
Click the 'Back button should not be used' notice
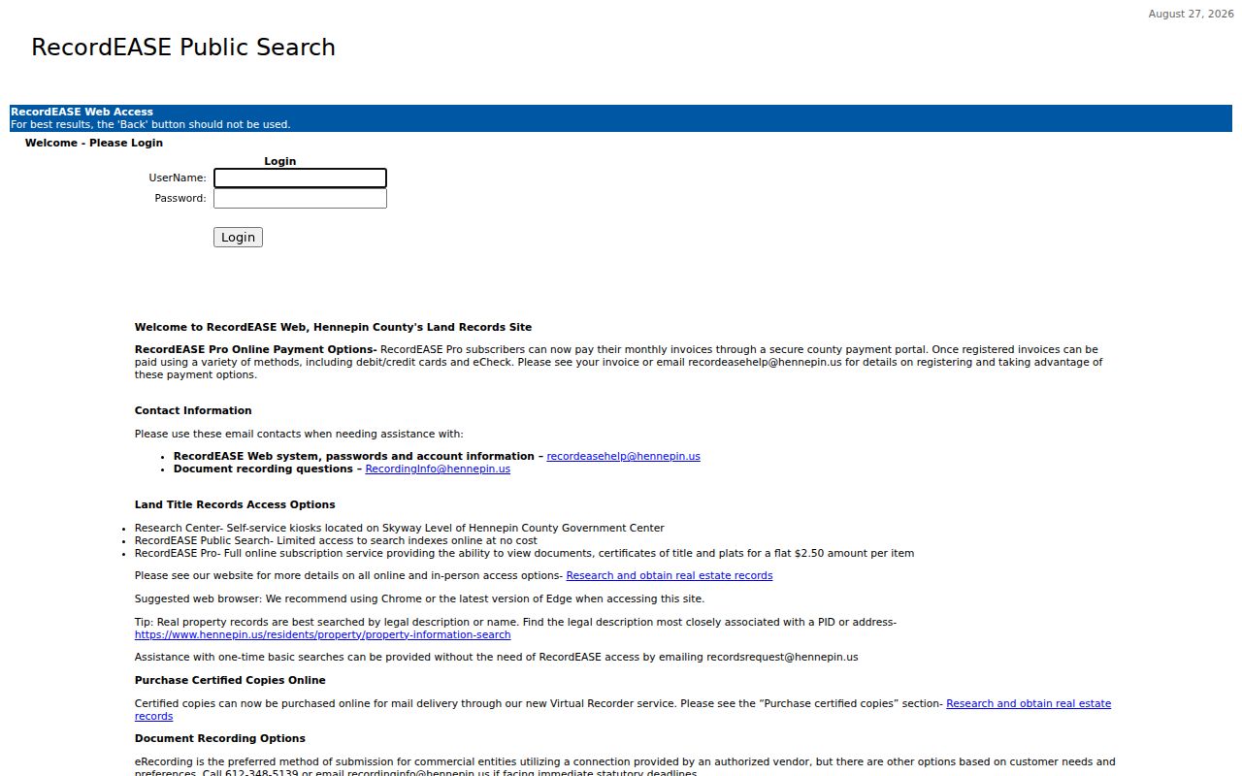150,124
